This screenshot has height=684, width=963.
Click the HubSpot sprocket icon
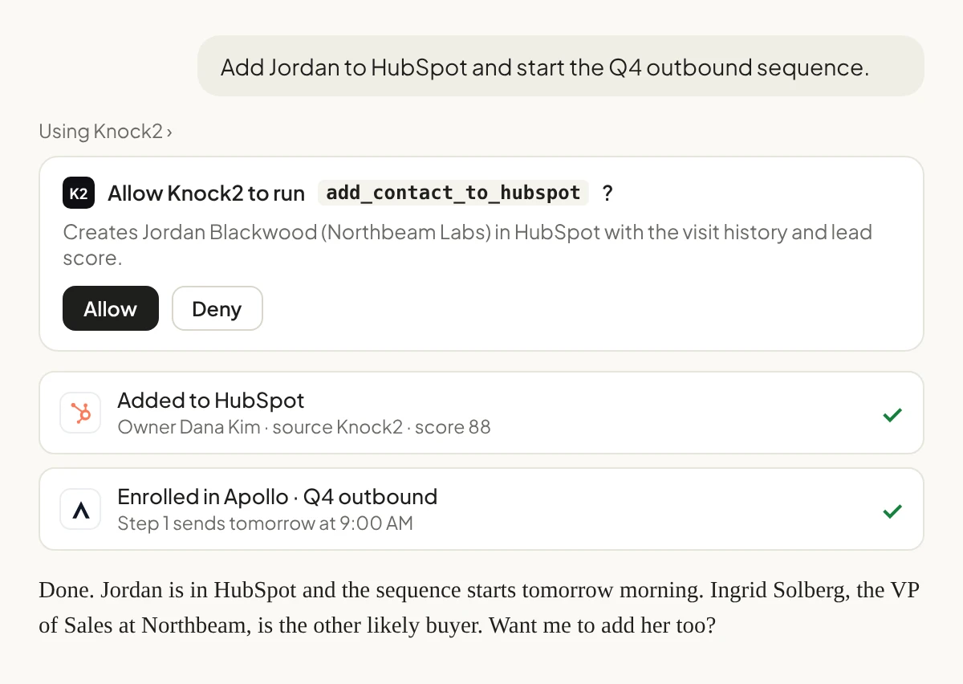pos(80,413)
